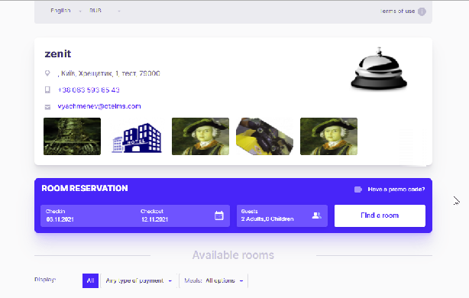Expand the Meals All options filter
469x298 pixels.
[214, 280]
